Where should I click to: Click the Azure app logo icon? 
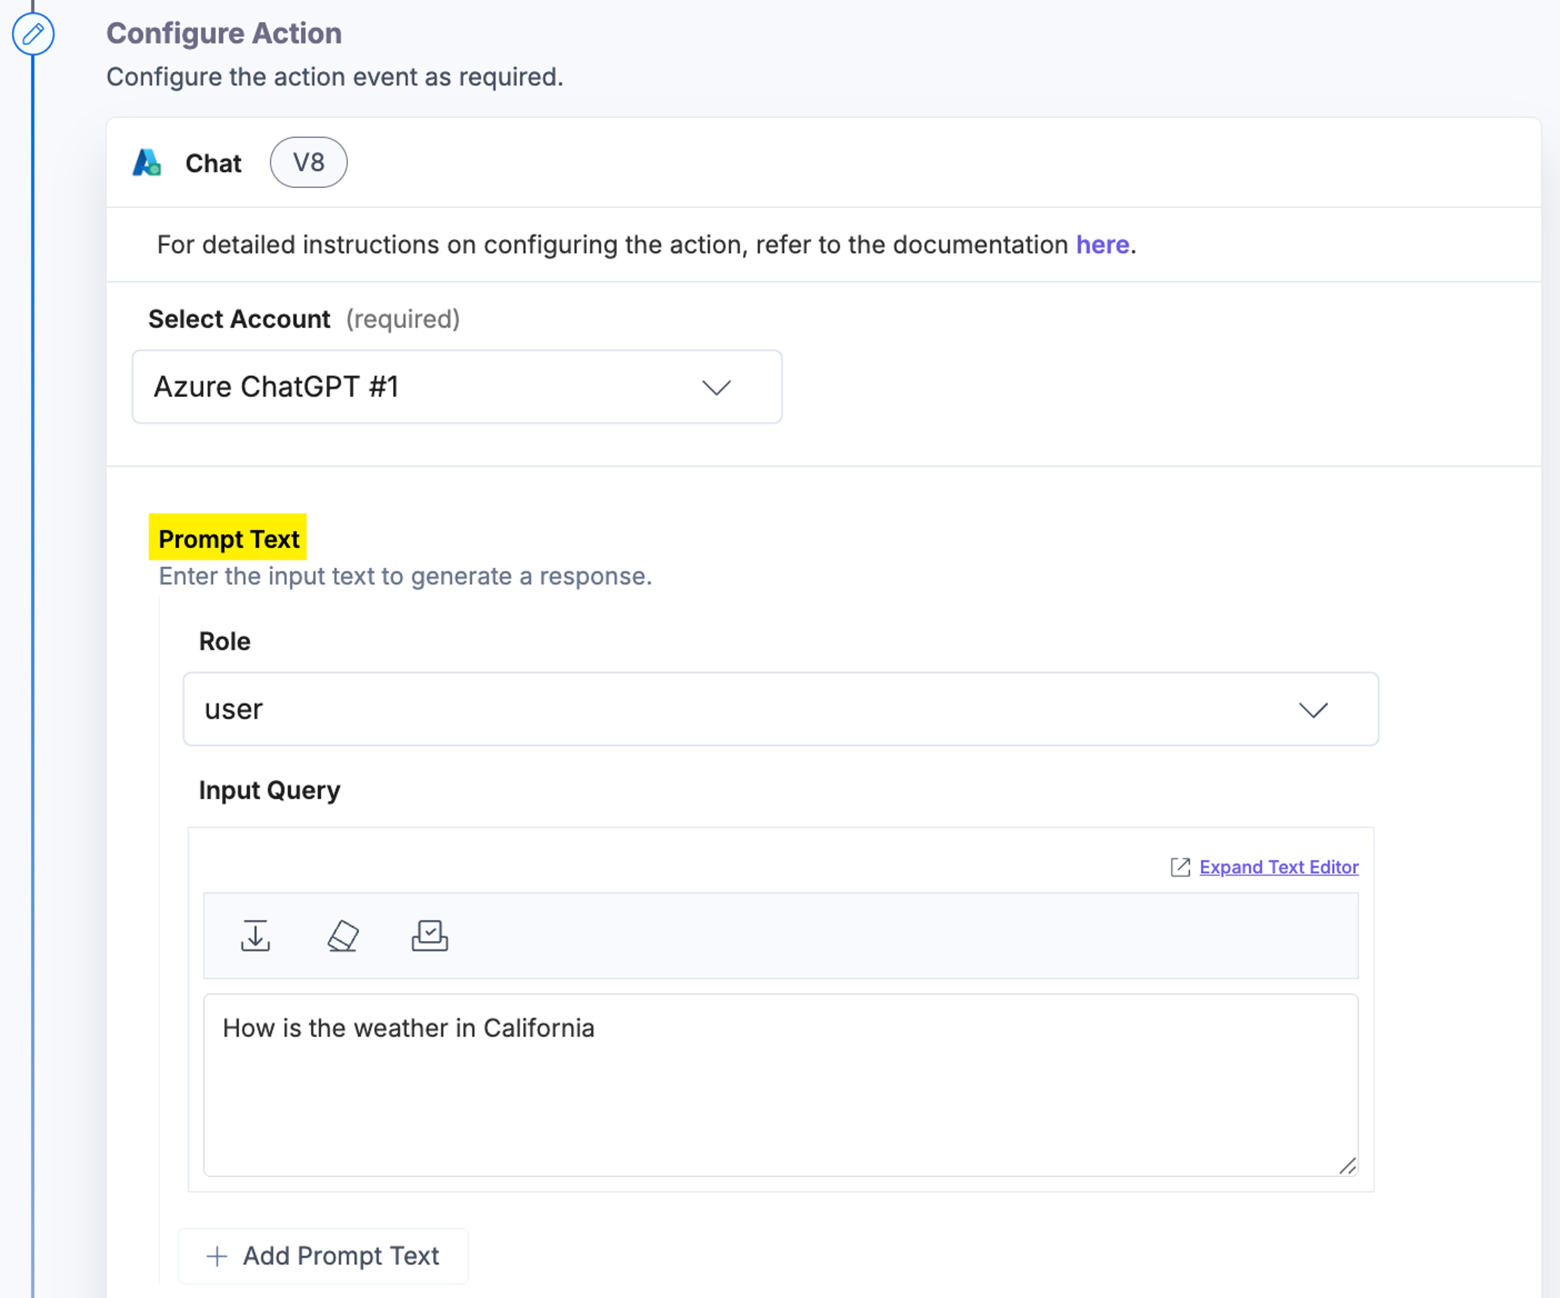click(147, 163)
